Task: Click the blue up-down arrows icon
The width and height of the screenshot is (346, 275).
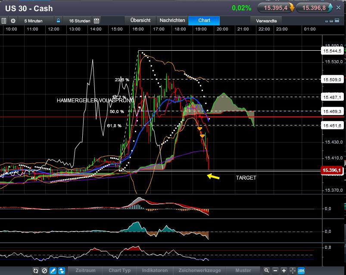Action: [62, 271]
